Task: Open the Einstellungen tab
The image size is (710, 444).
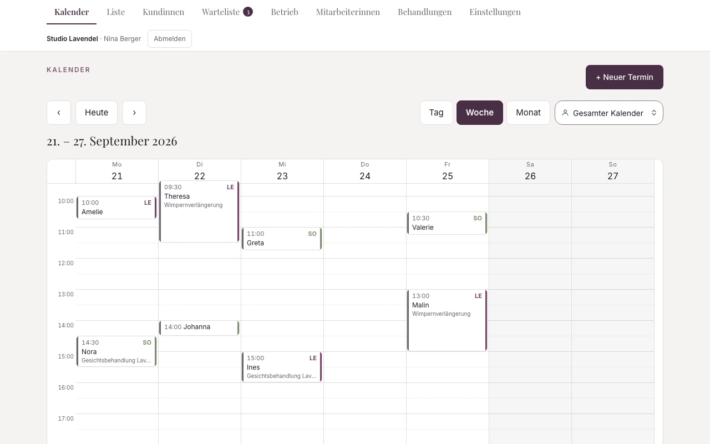Action: [495, 12]
